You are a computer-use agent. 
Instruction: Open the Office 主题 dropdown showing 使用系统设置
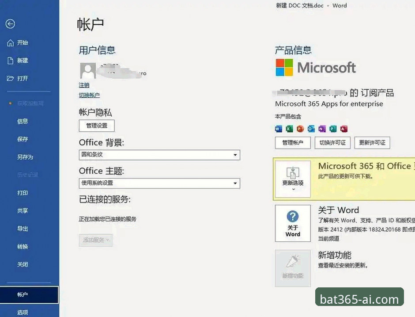click(x=159, y=183)
